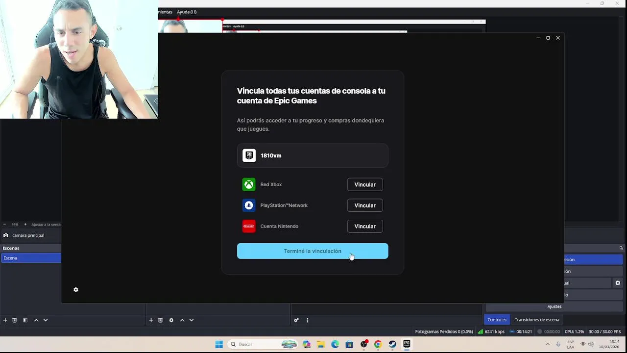Click Vincular for Cuenta Nintendo
Screen dimensions: 627x353
(x=365, y=226)
